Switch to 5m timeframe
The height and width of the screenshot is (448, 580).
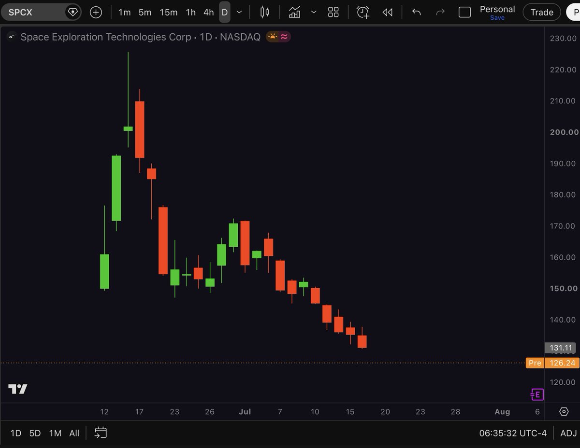coord(145,12)
